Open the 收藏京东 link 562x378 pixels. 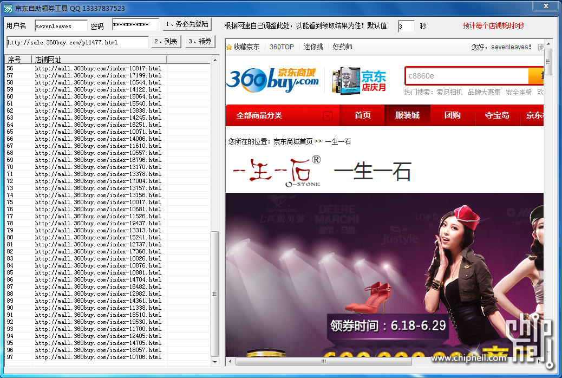tap(246, 47)
